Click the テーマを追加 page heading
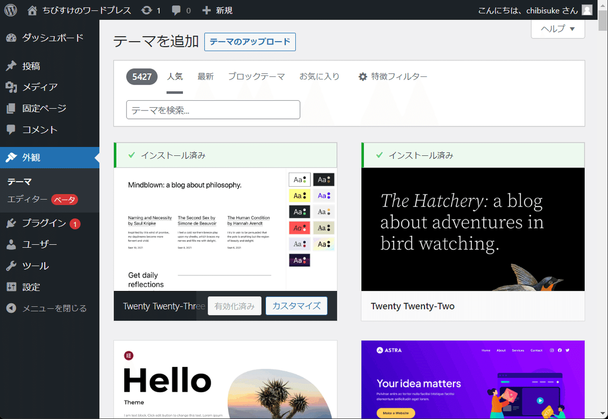The width and height of the screenshot is (608, 419). (156, 41)
